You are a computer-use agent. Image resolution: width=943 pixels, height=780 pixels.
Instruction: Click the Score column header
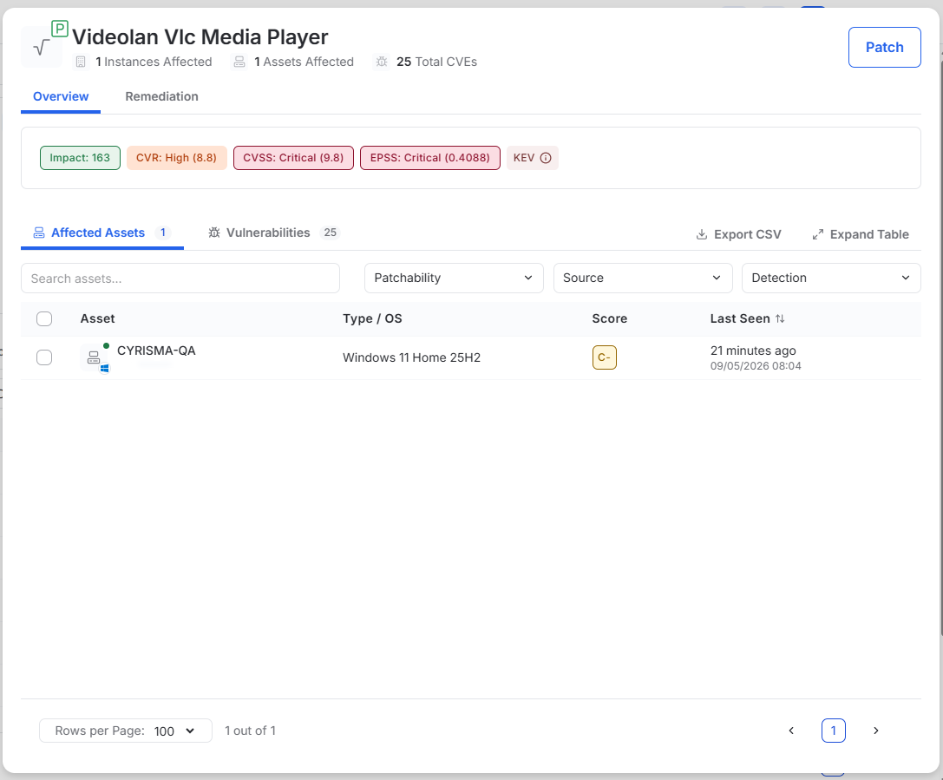coord(609,318)
